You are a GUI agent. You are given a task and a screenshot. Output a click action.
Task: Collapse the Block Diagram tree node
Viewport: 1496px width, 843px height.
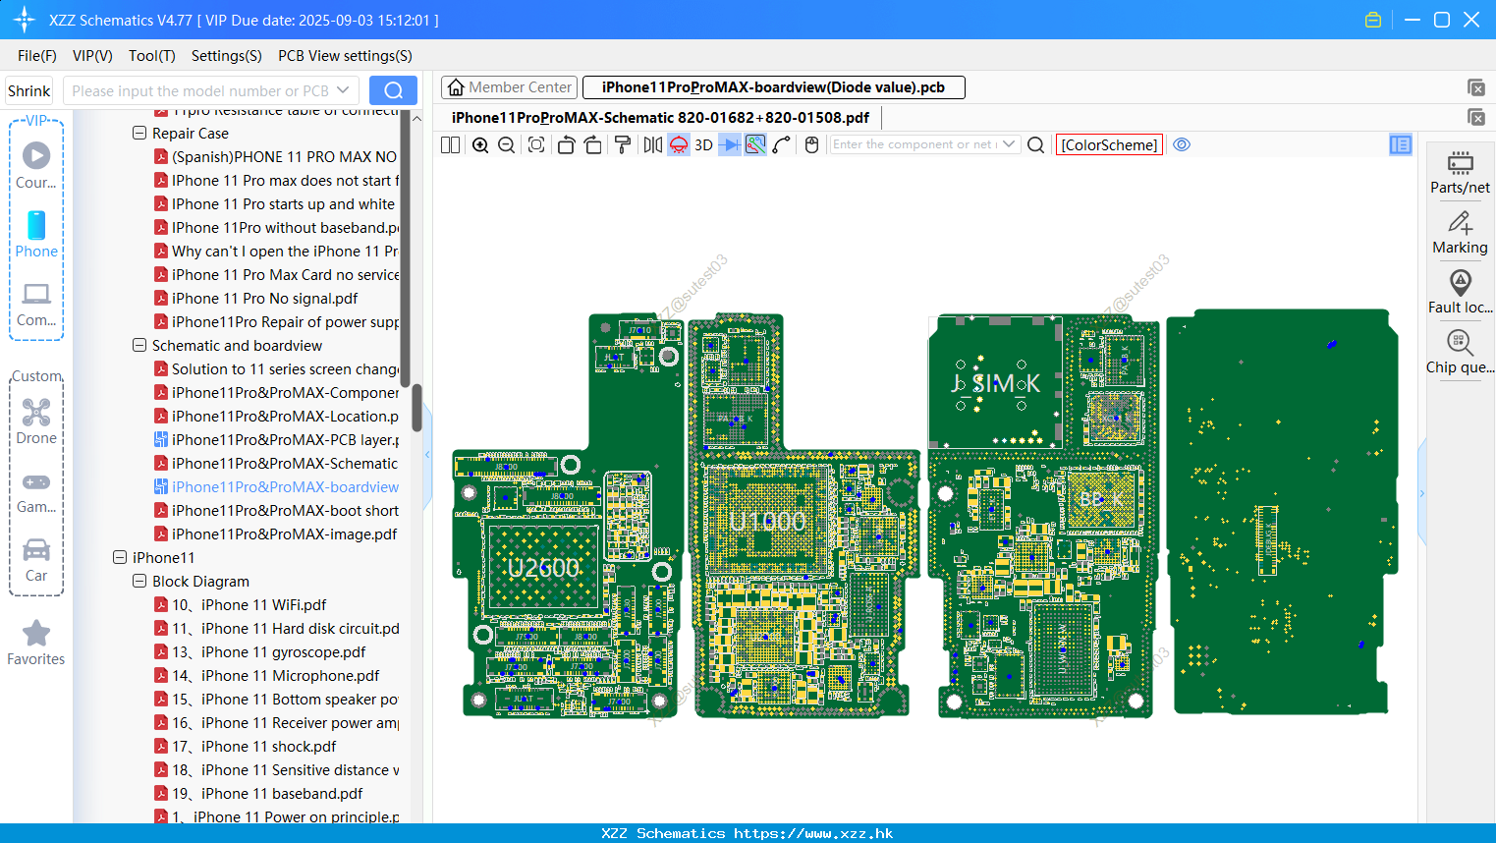[x=139, y=581]
